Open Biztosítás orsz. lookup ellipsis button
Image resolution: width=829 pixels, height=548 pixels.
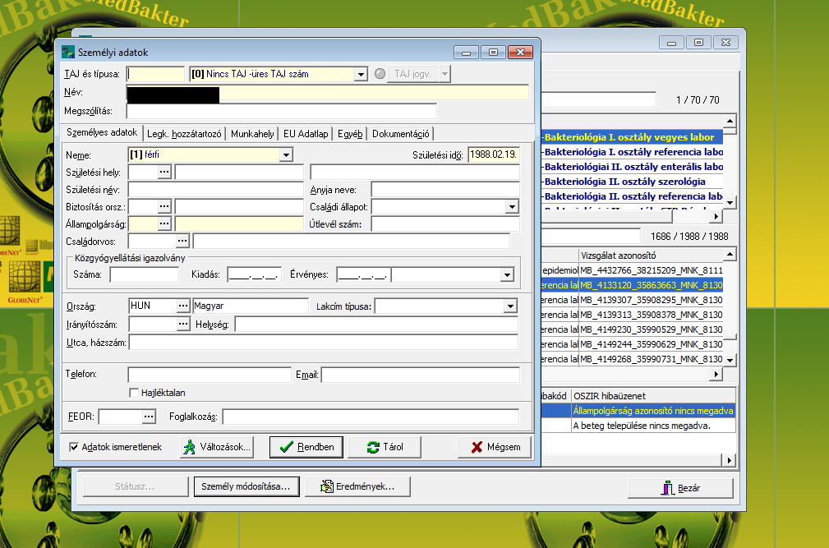click(x=164, y=206)
